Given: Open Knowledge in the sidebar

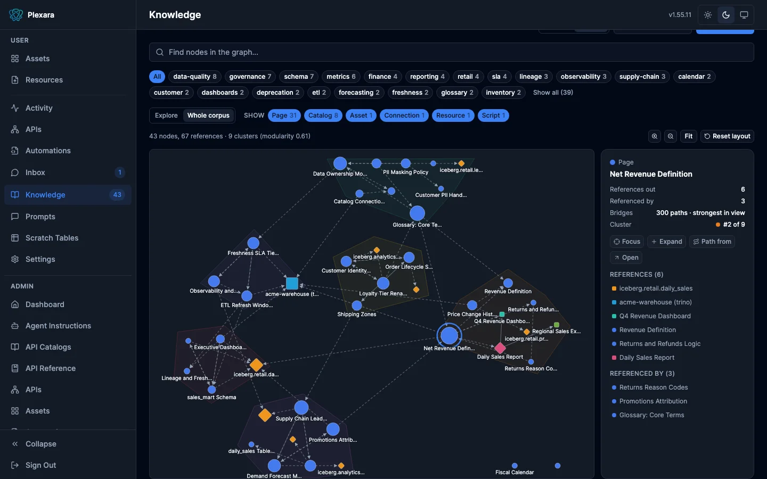Looking at the screenshot, I should tap(68, 195).
